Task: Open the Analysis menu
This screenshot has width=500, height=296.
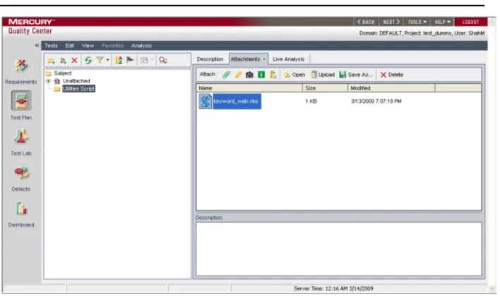Action: coord(141,46)
